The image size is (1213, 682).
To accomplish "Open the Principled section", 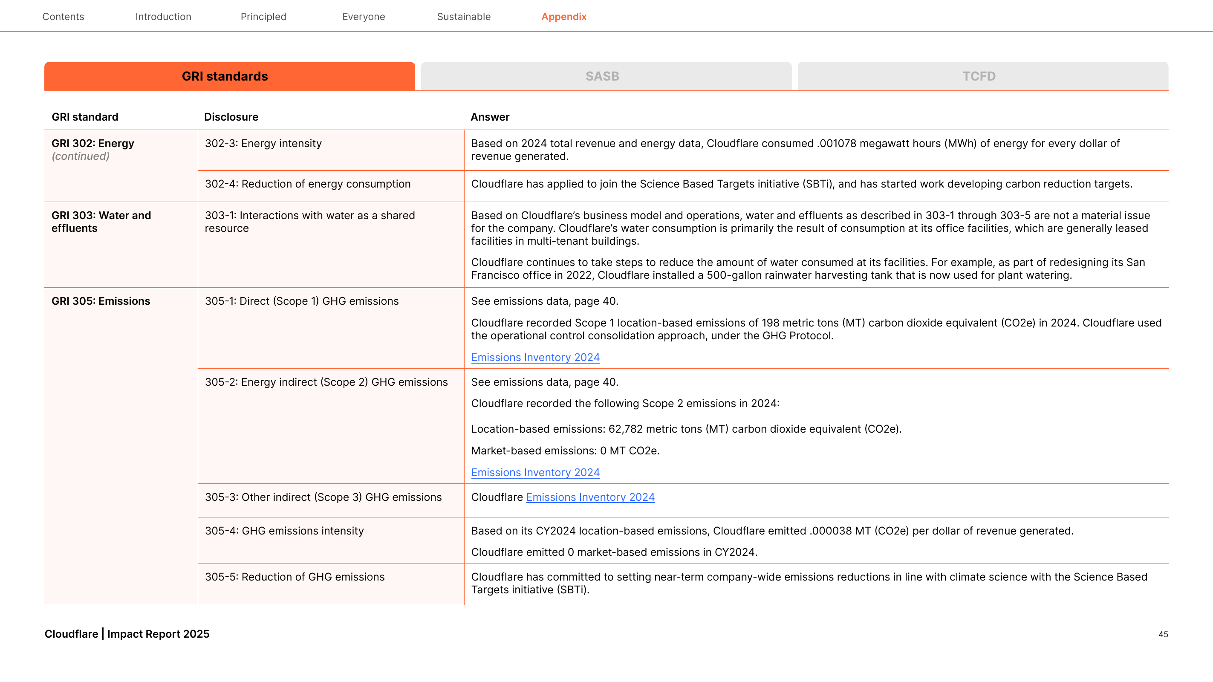I will click(263, 17).
